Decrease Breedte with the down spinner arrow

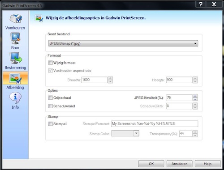tap(110, 81)
